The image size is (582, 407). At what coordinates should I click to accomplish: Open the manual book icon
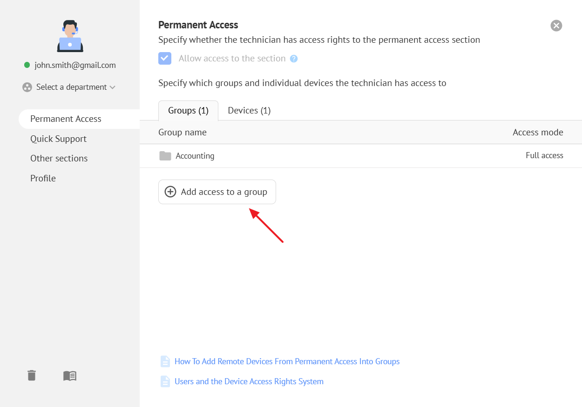coord(70,376)
